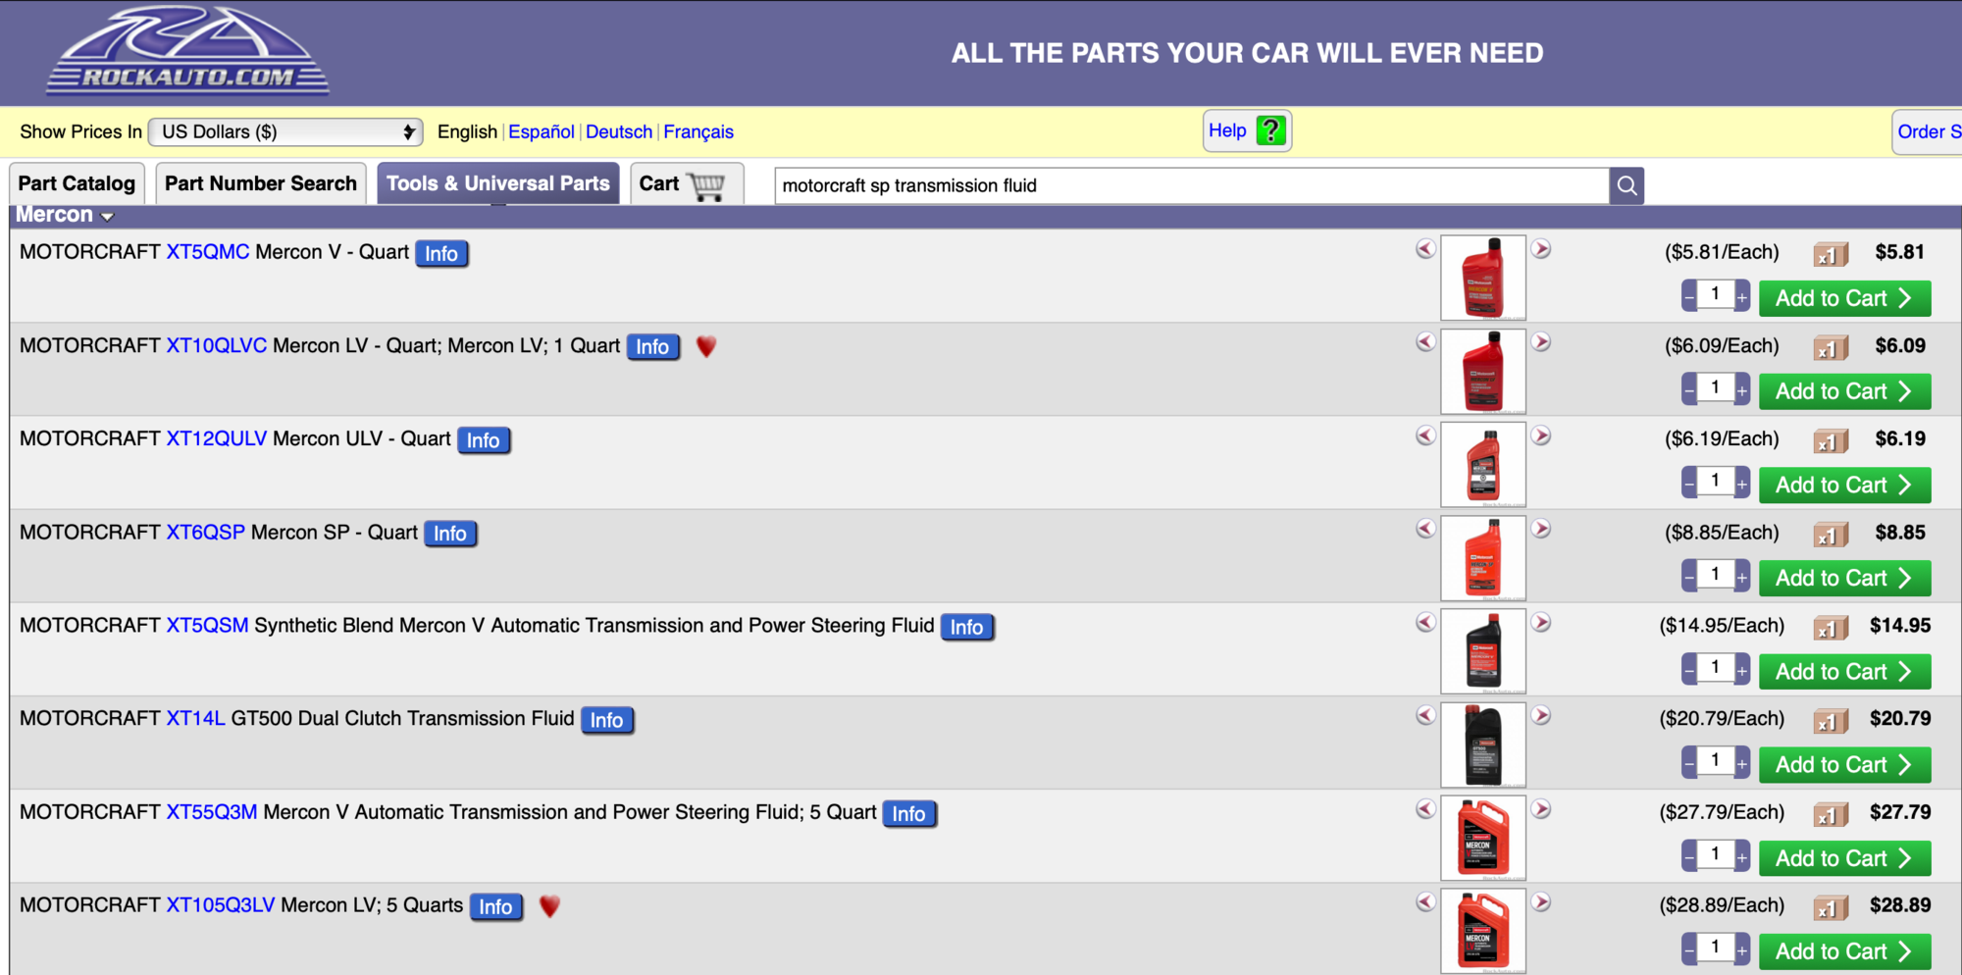Decrease quantity for XT5QSM Synthetic Blend
The height and width of the screenshot is (975, 1962).
pyautogui.click(x=1689, y=670)
